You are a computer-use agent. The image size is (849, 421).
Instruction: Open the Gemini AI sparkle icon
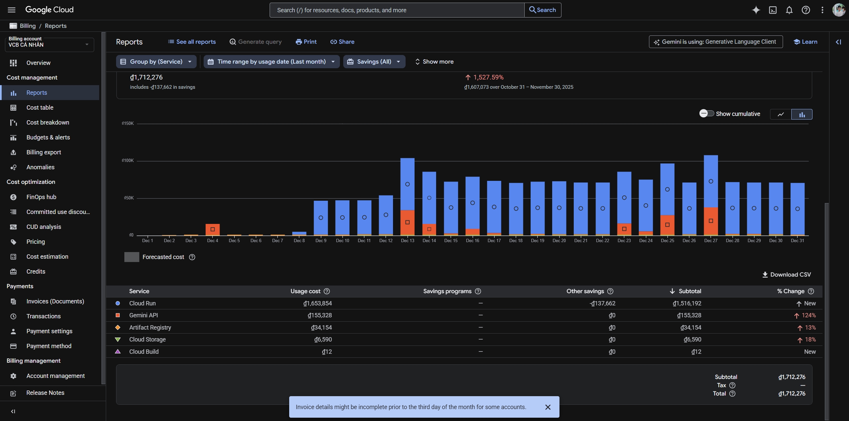click(x=756, y=10)
